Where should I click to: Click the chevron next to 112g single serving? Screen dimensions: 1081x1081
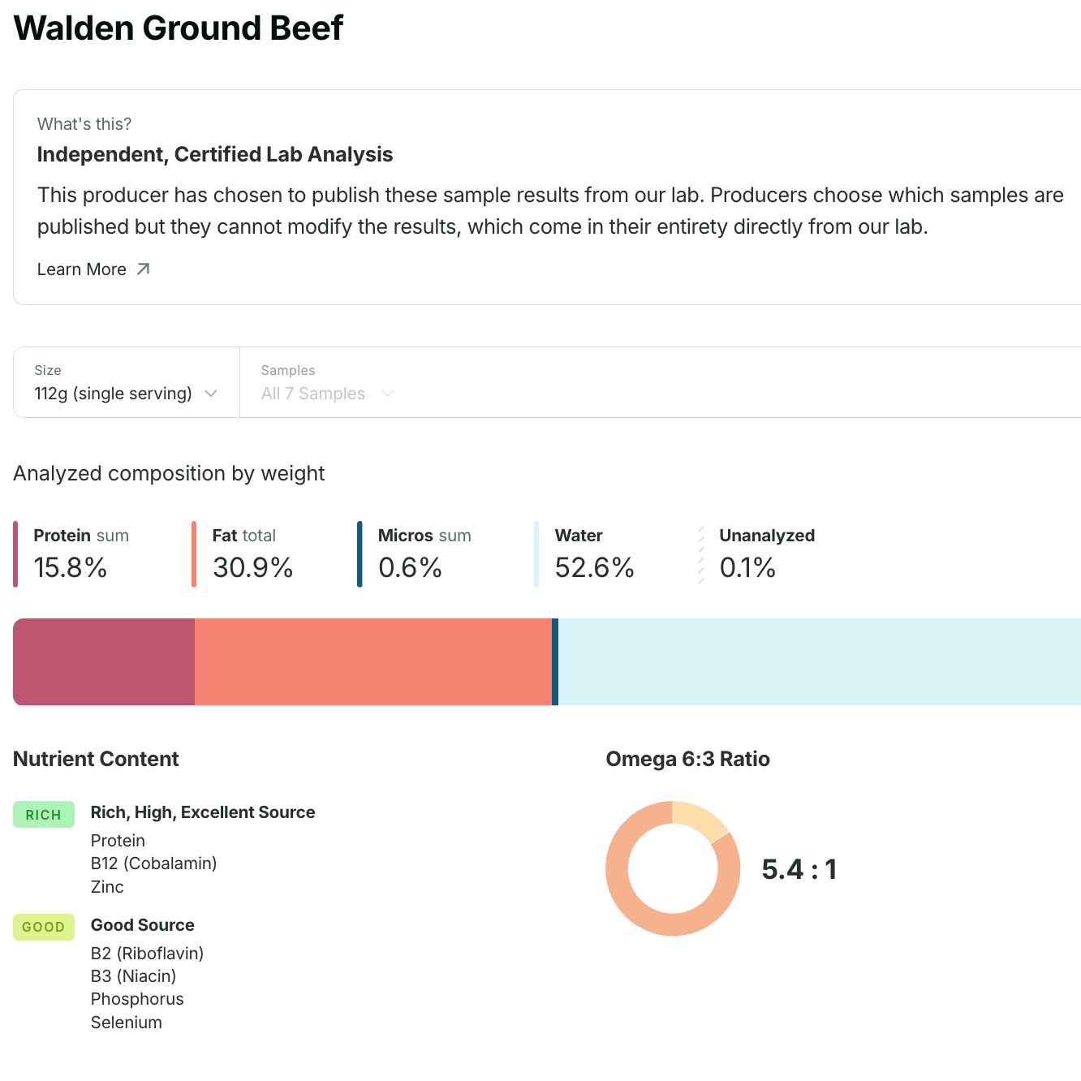click(x=211, y=394)
